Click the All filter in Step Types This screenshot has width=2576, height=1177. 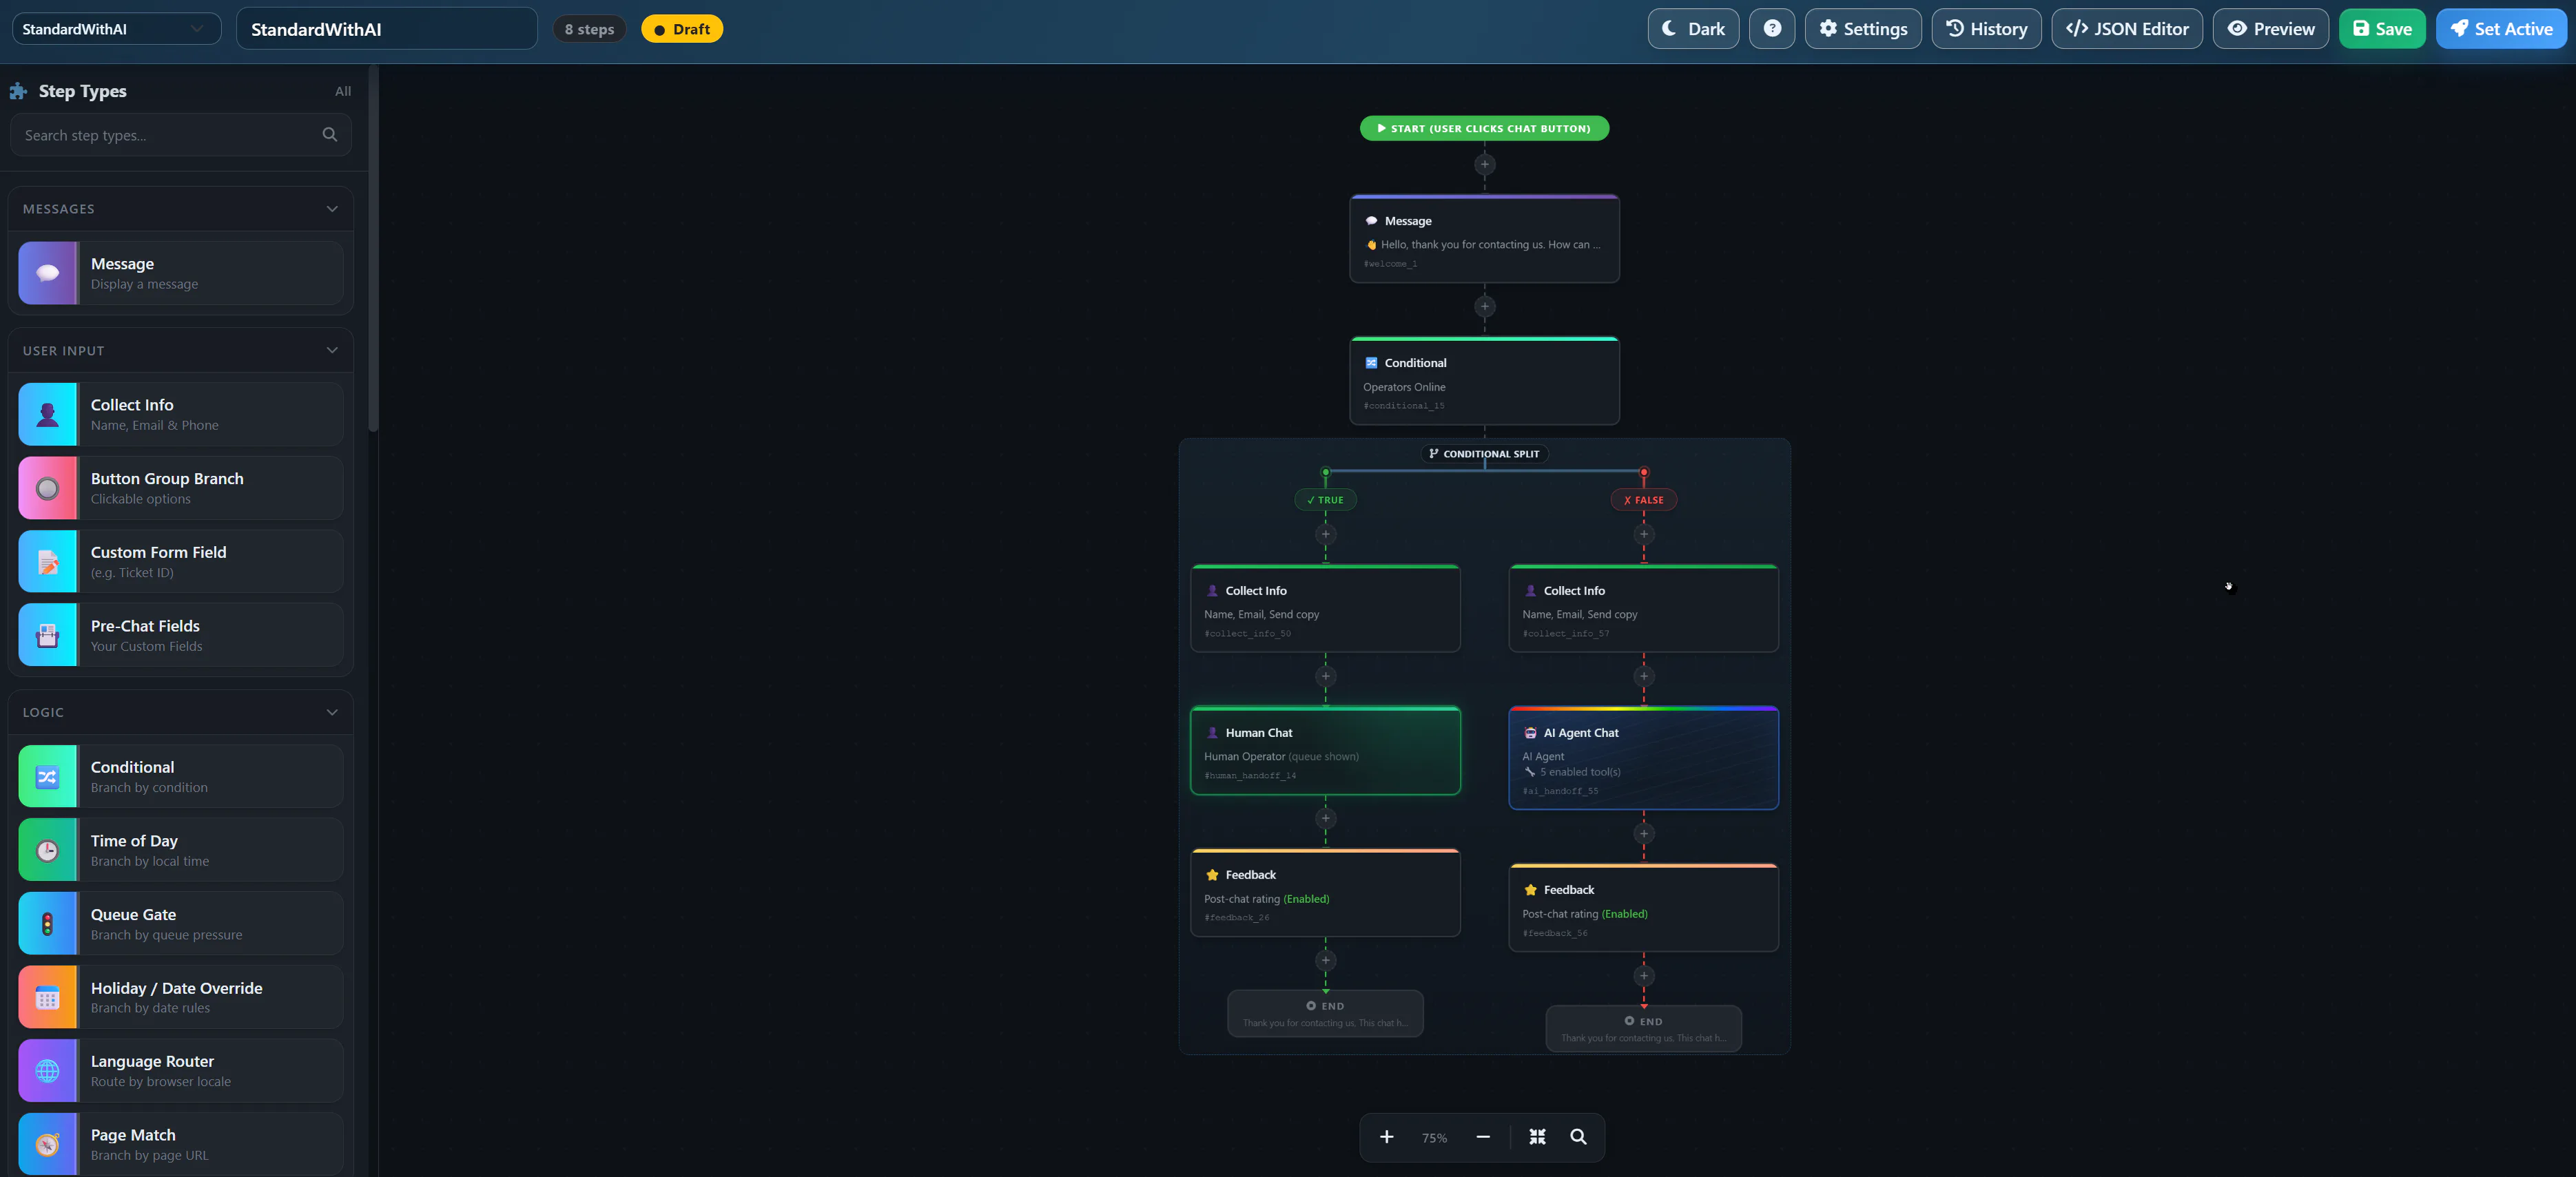tap(343, 91)
